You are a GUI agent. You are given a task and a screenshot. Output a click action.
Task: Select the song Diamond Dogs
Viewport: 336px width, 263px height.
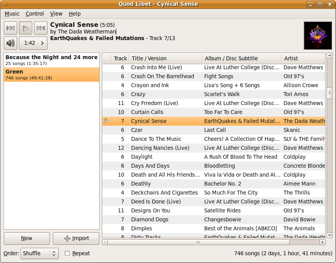point(150,219)
